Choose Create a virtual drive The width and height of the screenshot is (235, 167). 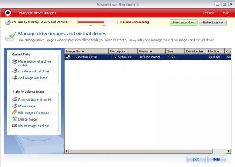(x=34, y=71)
